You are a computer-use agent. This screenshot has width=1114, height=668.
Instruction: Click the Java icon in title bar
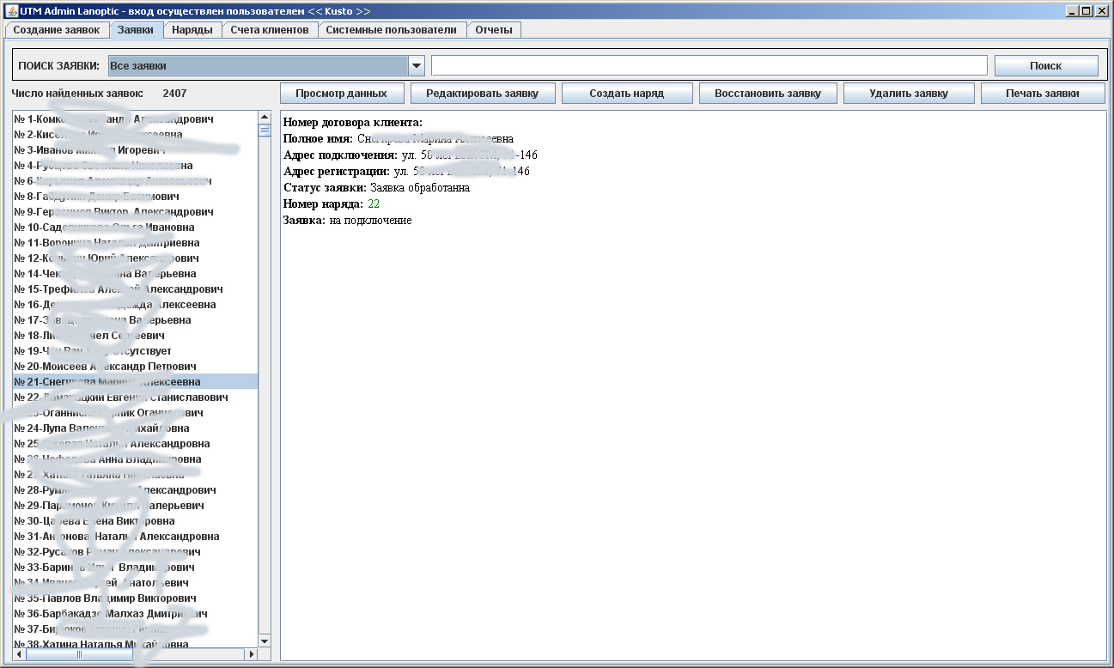click(11, 11)
